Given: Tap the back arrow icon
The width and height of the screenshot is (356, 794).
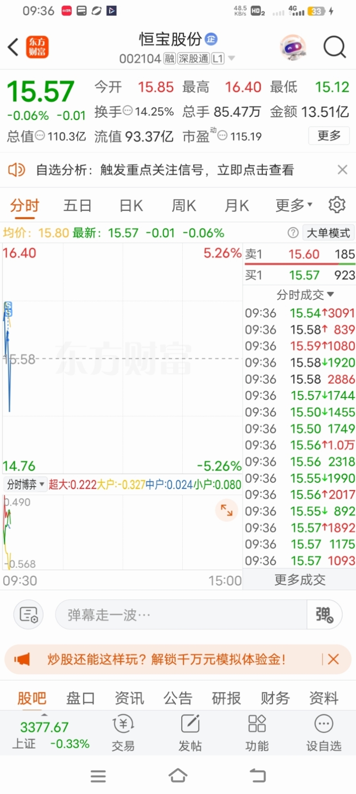Looking at the screenshot, I should [x=13, y=47].
